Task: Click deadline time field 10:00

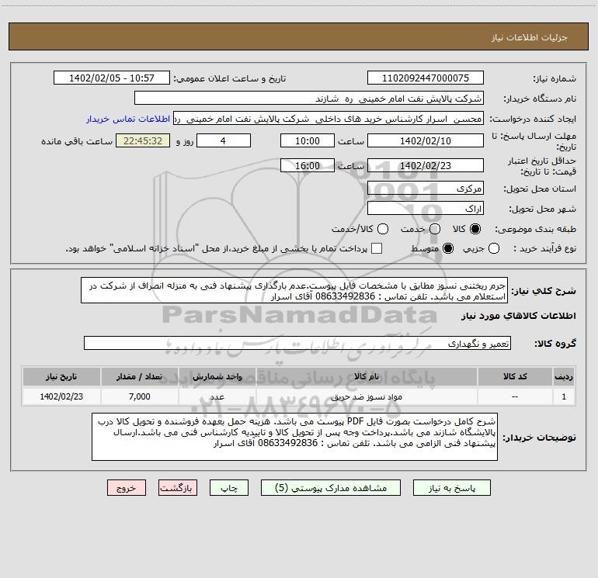Action: pos(308,140)
